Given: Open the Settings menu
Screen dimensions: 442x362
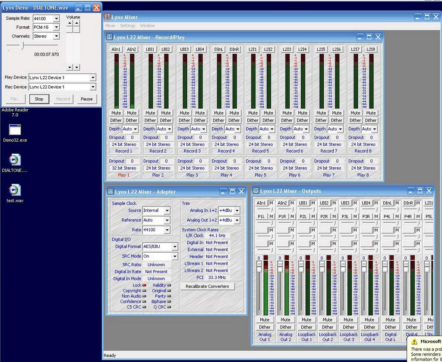Looking at the screenshot, I should (x=128, y=25).
